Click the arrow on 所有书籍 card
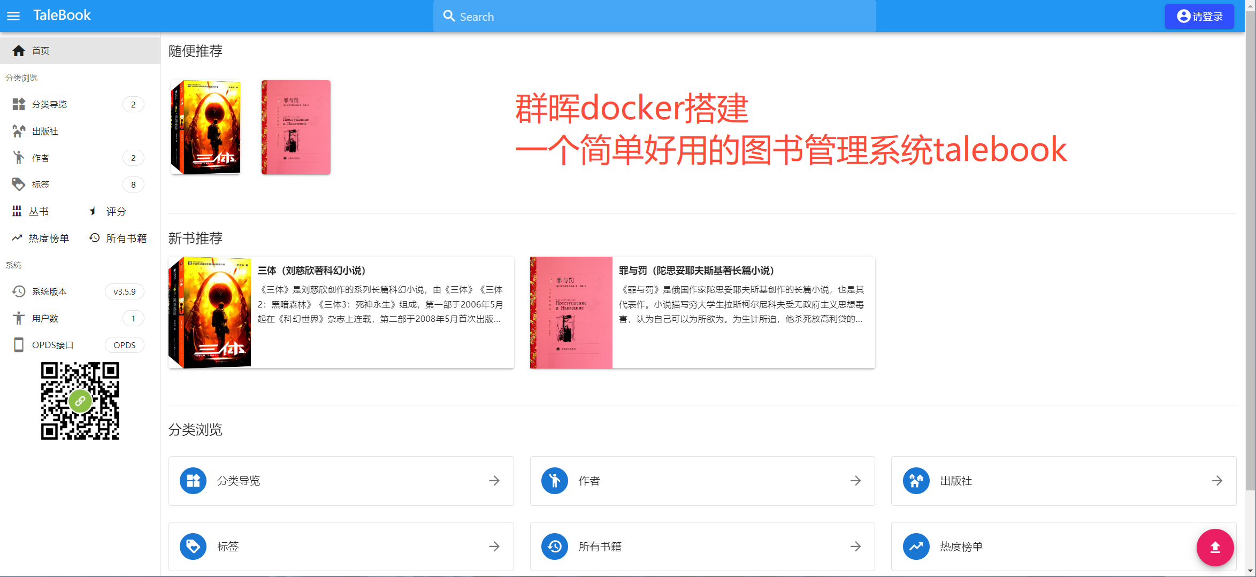This screenshot has width=1256, height=577. tap(856, 547)
